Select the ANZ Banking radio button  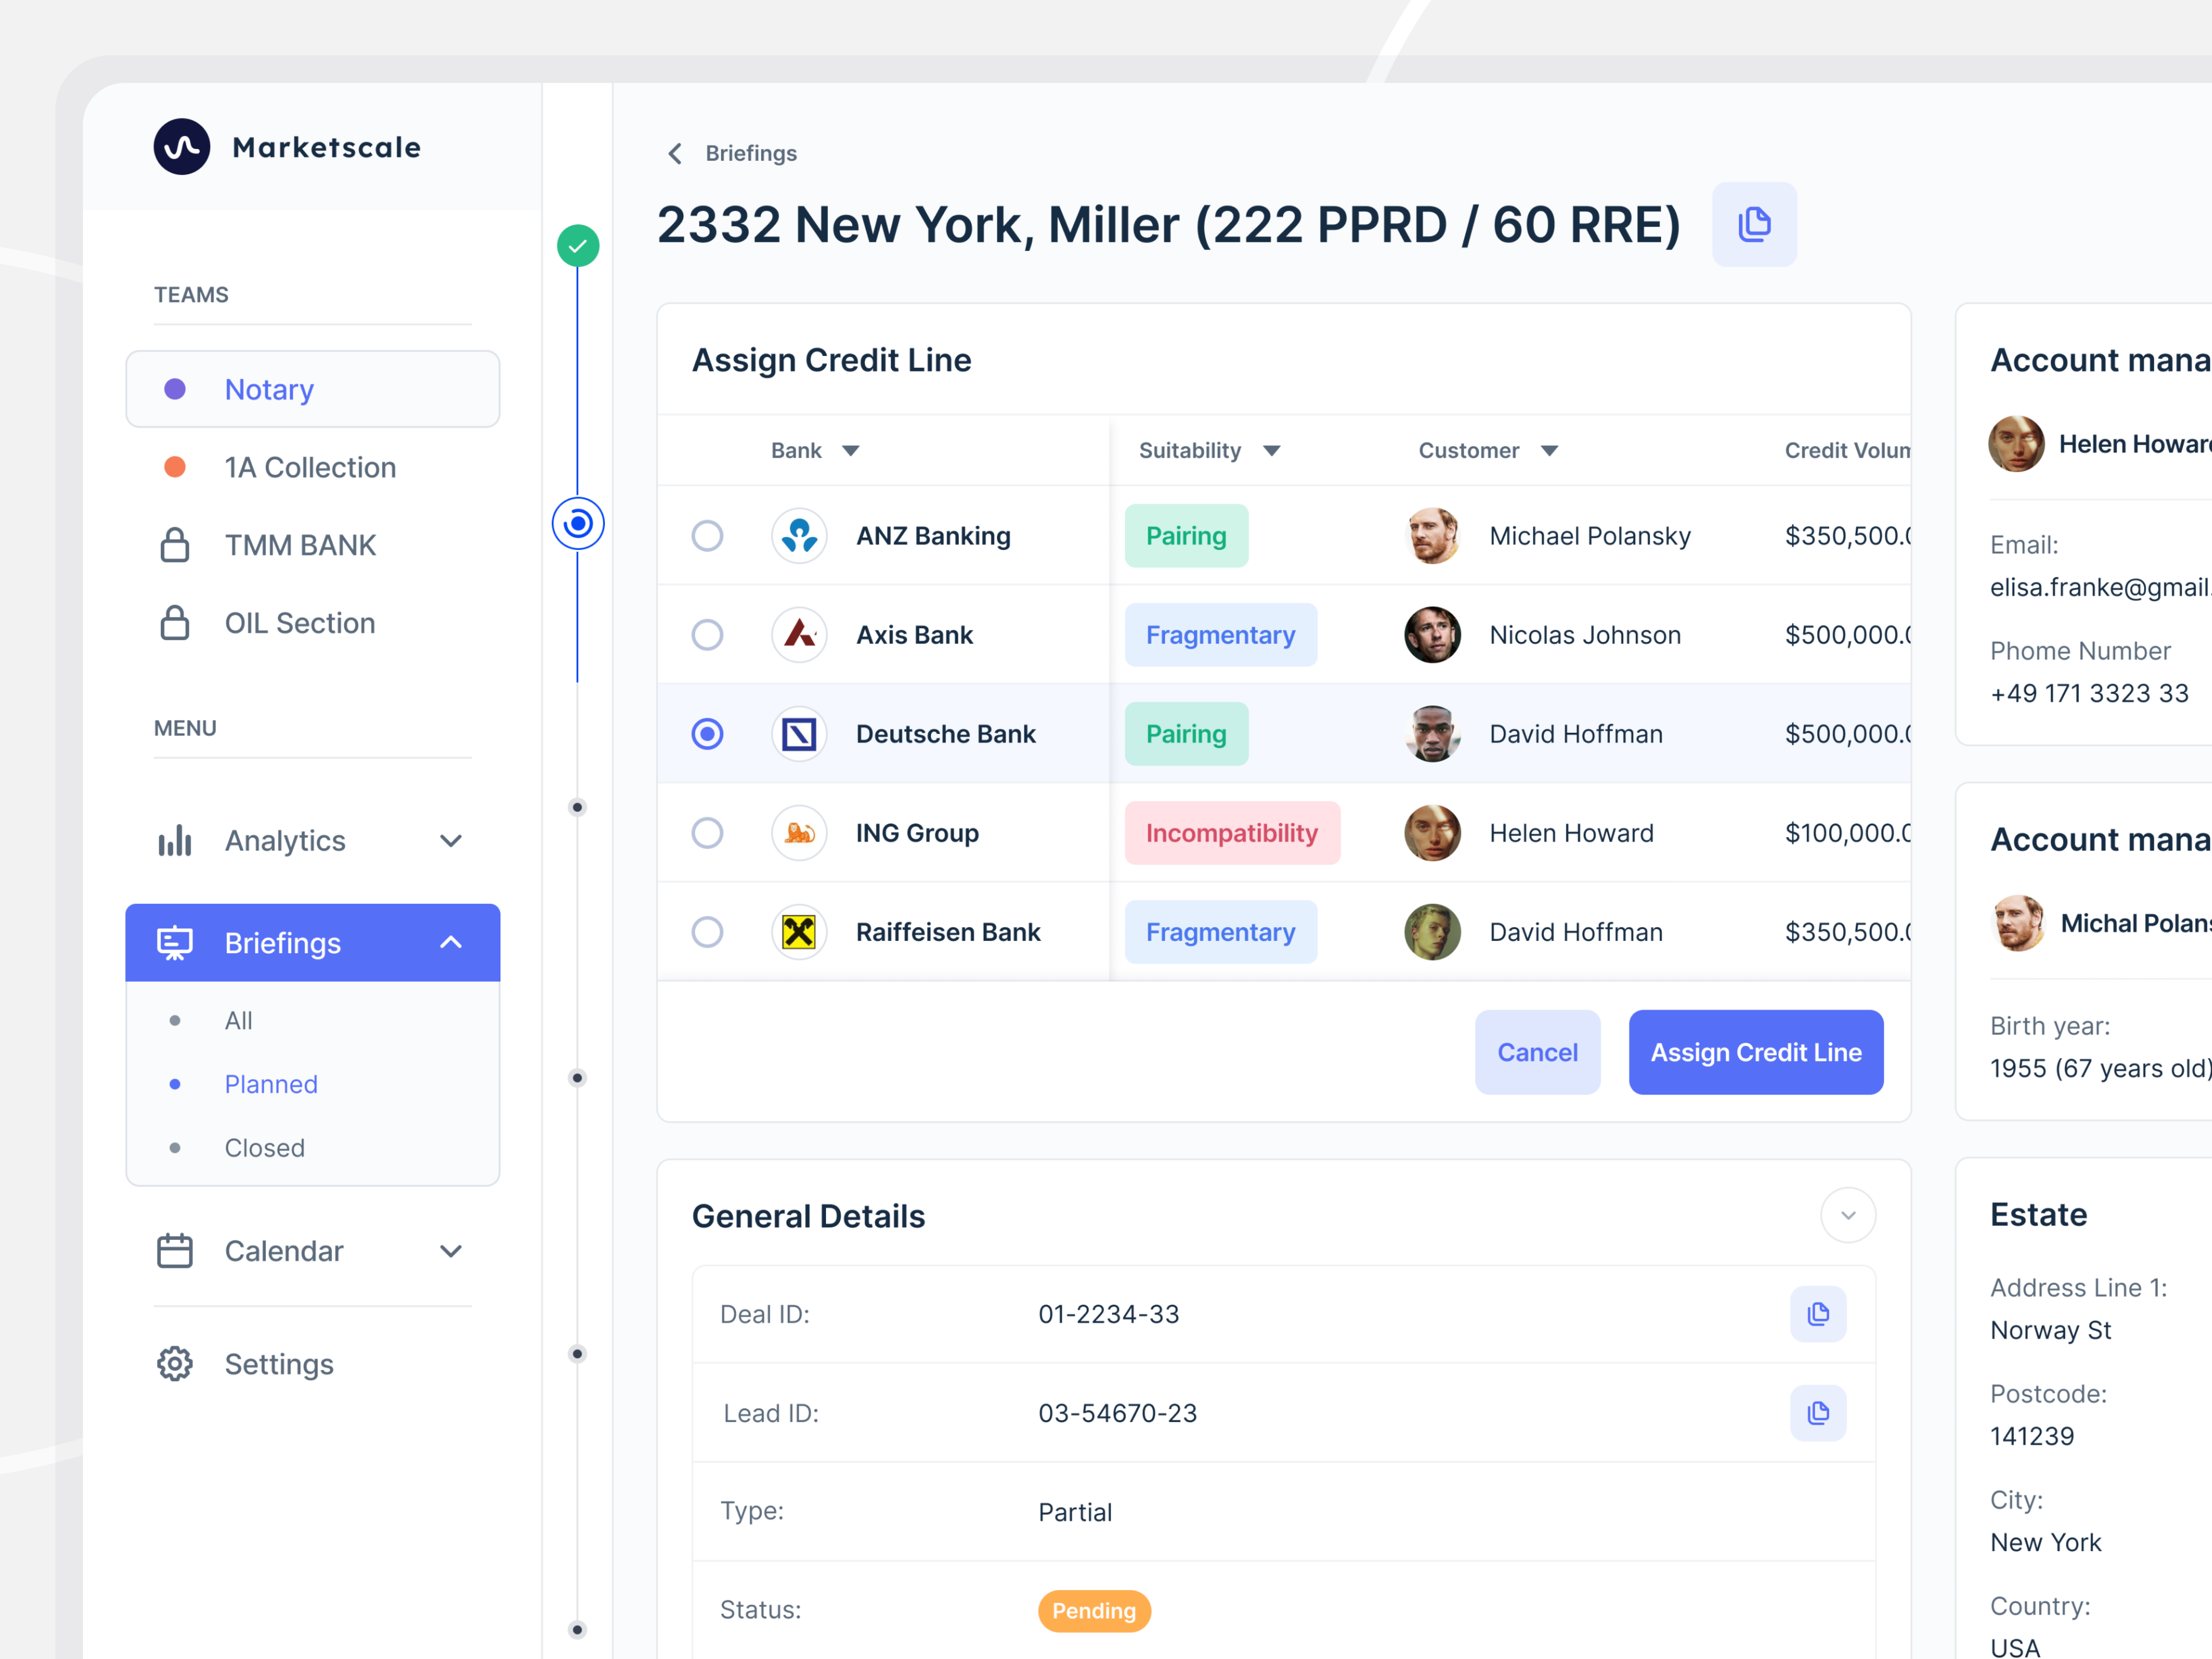(707, 536)
